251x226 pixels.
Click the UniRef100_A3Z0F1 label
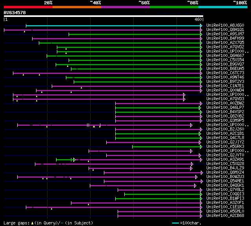(225, 203)
